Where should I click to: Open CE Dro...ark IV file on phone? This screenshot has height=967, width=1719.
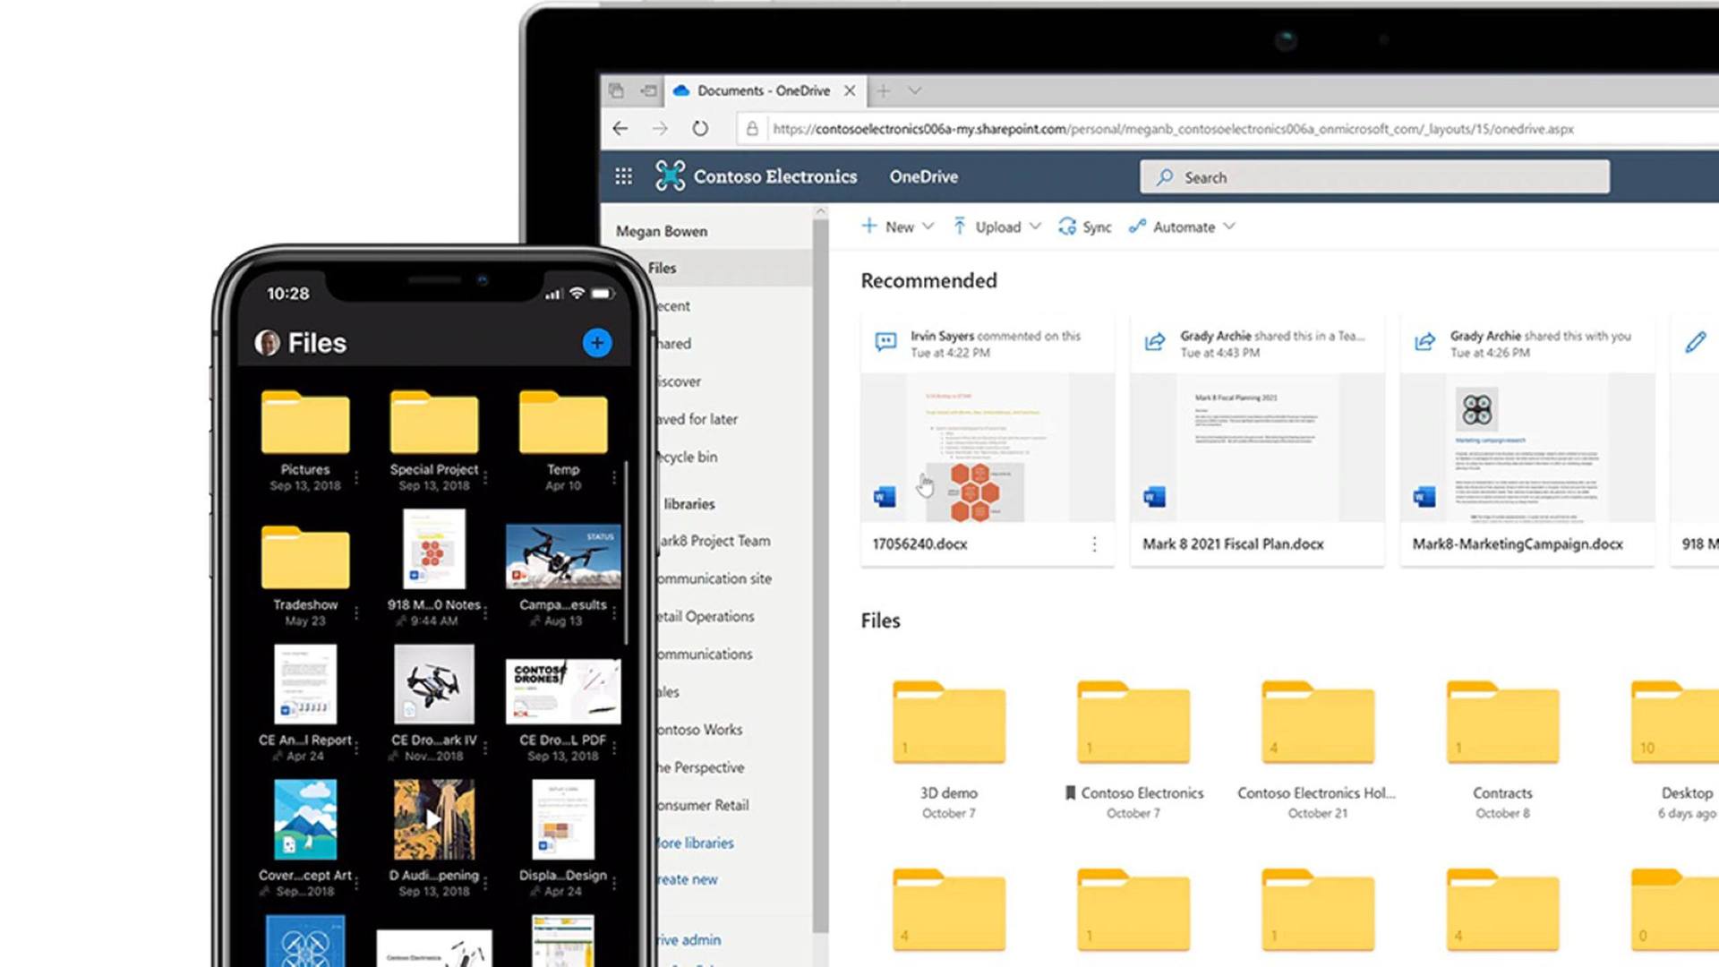click(x=434, y=684)
